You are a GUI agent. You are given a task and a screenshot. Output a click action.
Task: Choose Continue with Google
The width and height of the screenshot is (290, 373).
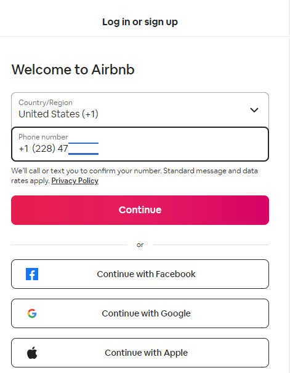tap(140, 313)
